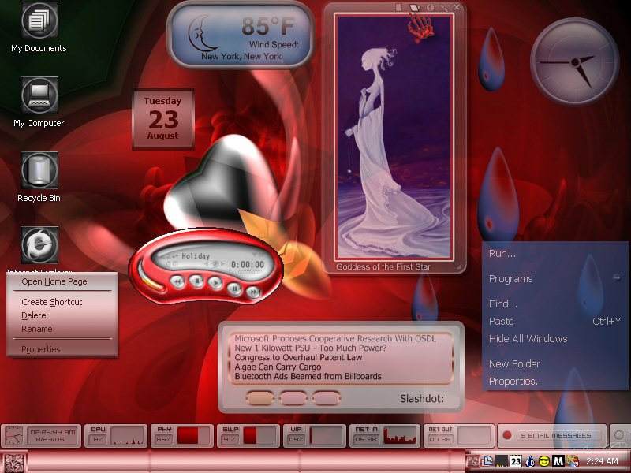Click the dotted seek bar under the timer
The width and height of the screenshot is (631, 473).
point(252,272)
